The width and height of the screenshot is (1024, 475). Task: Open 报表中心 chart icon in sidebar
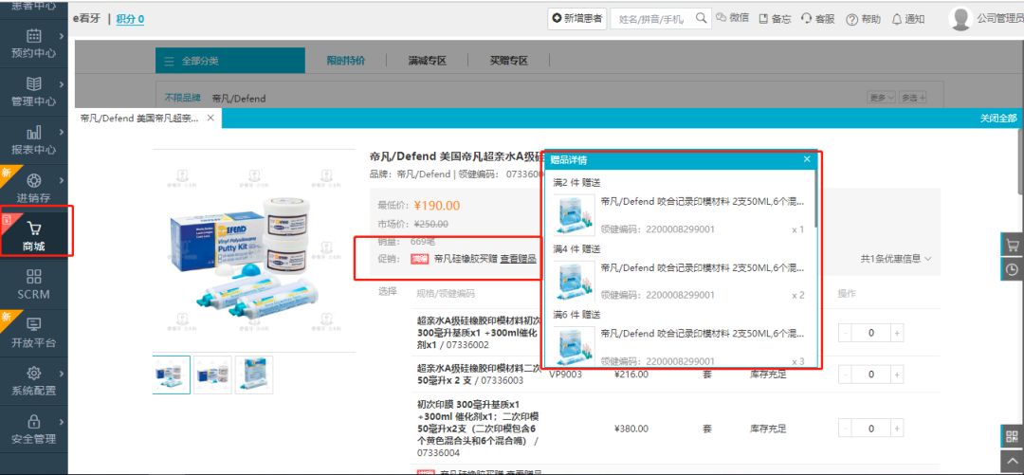pos(33,133)
